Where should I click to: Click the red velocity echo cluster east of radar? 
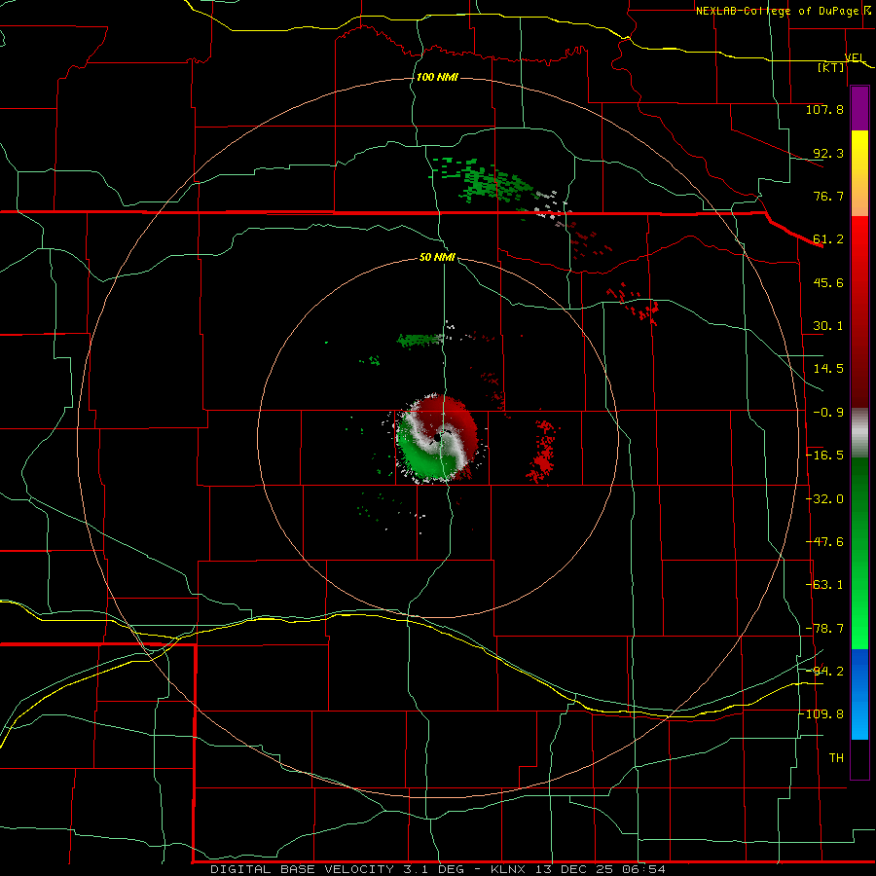(x=543, y=452)
